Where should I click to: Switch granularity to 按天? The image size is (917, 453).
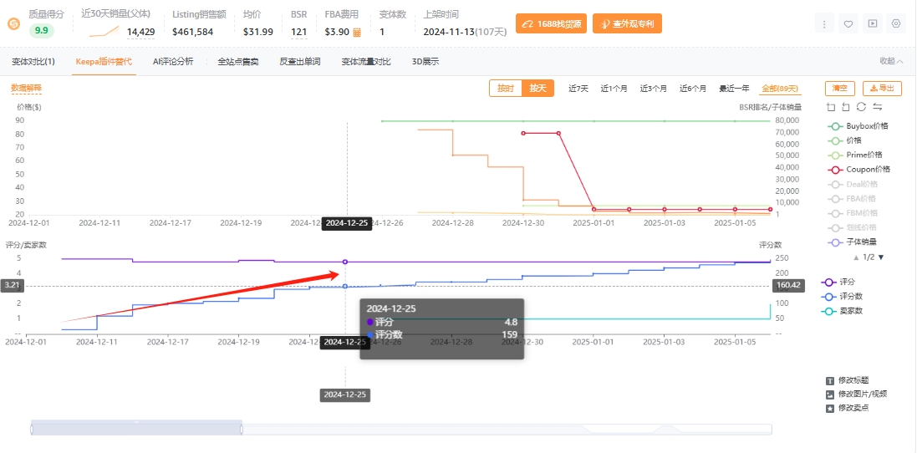pos(537,89)
